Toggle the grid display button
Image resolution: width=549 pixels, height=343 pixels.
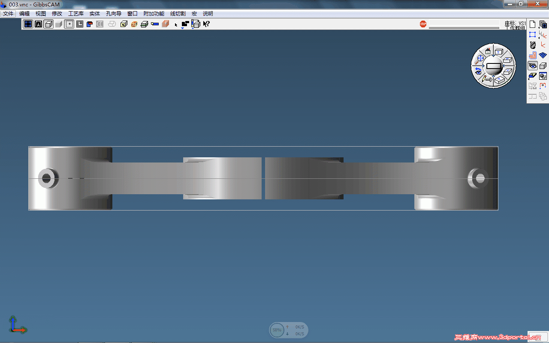80,24
